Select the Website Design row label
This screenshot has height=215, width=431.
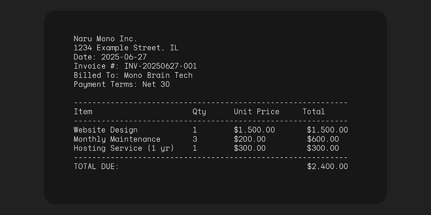tap(106, 130)
